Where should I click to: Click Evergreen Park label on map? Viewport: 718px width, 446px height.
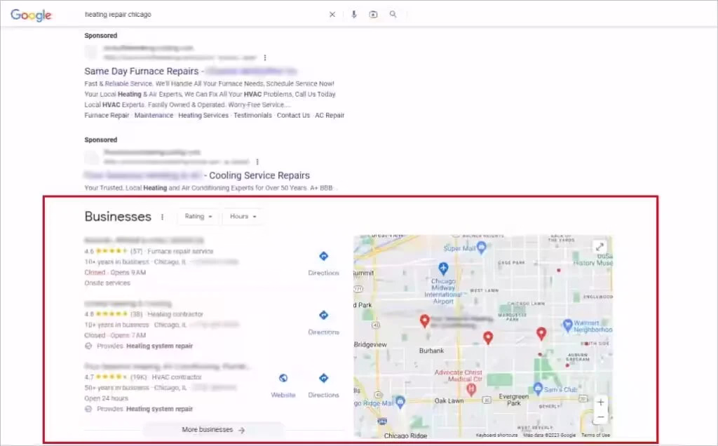tap(513, 400)
